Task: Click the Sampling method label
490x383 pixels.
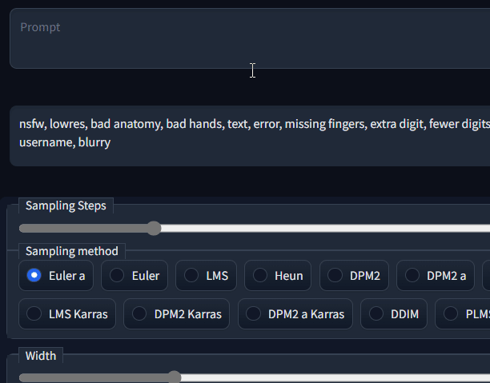Action: point(72,251)
